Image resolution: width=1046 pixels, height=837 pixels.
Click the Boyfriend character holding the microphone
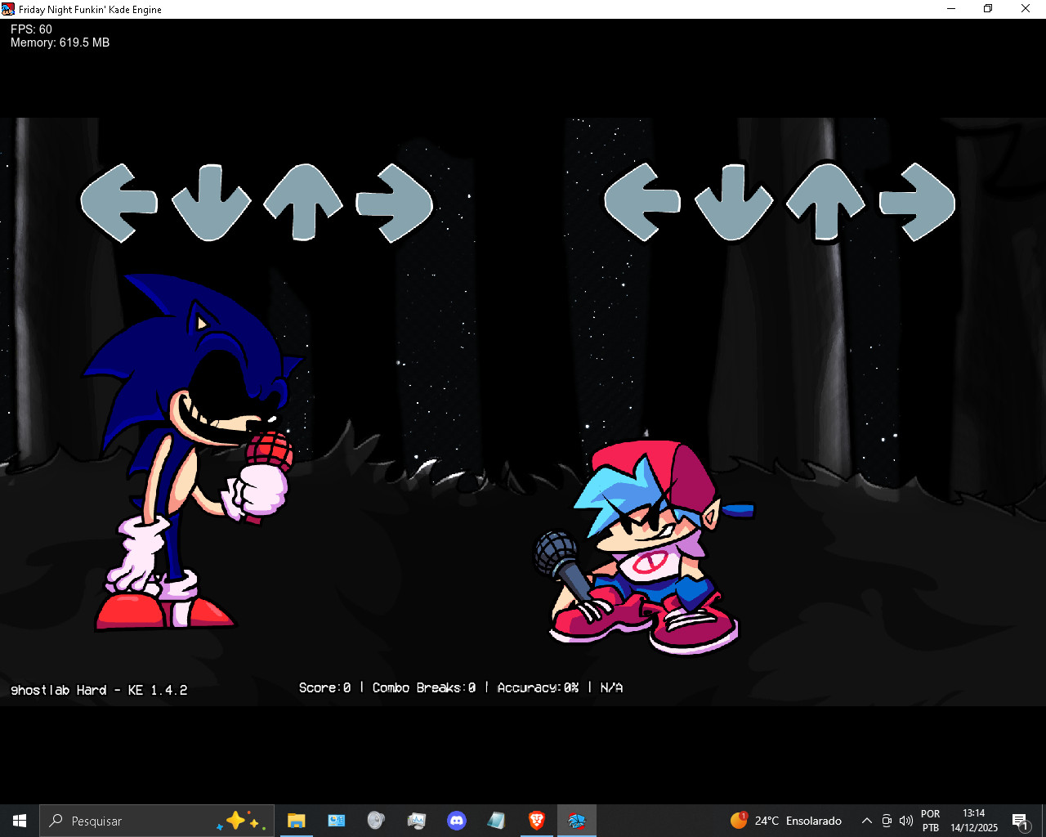click(642, 548)
